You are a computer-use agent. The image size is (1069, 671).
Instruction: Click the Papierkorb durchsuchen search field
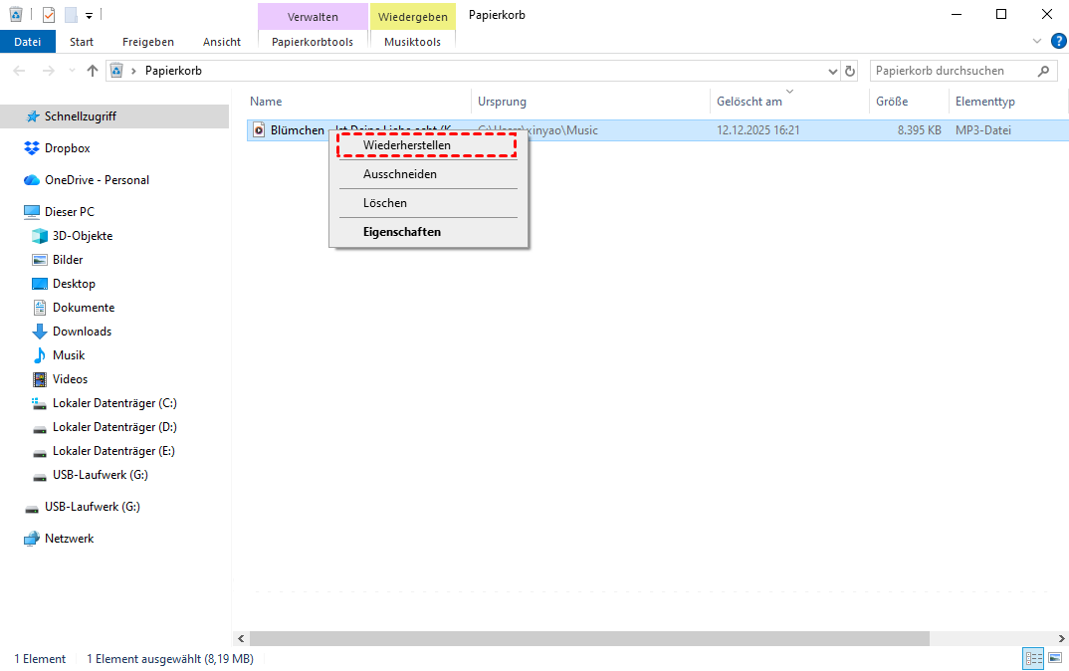tap(953, 71)
